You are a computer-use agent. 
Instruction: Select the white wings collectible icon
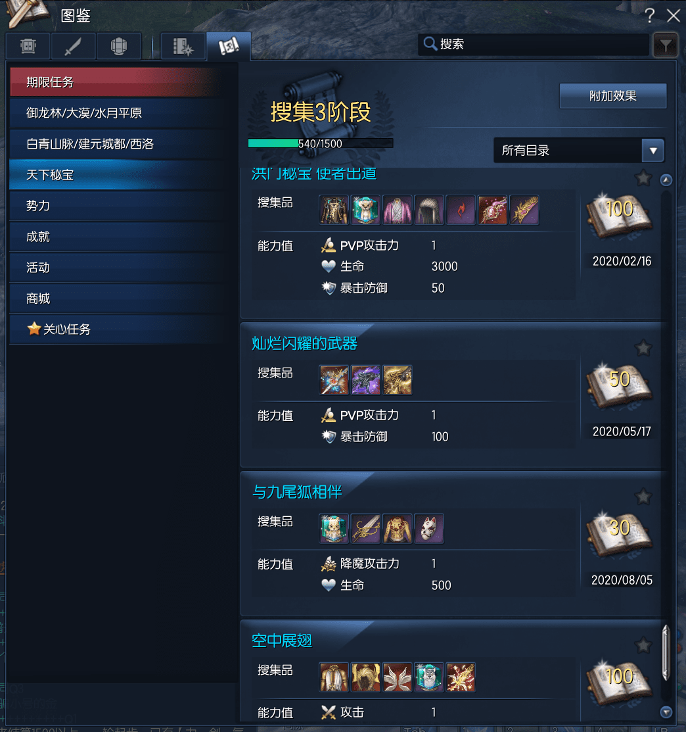pyautogui.click(x=398, y=677)
